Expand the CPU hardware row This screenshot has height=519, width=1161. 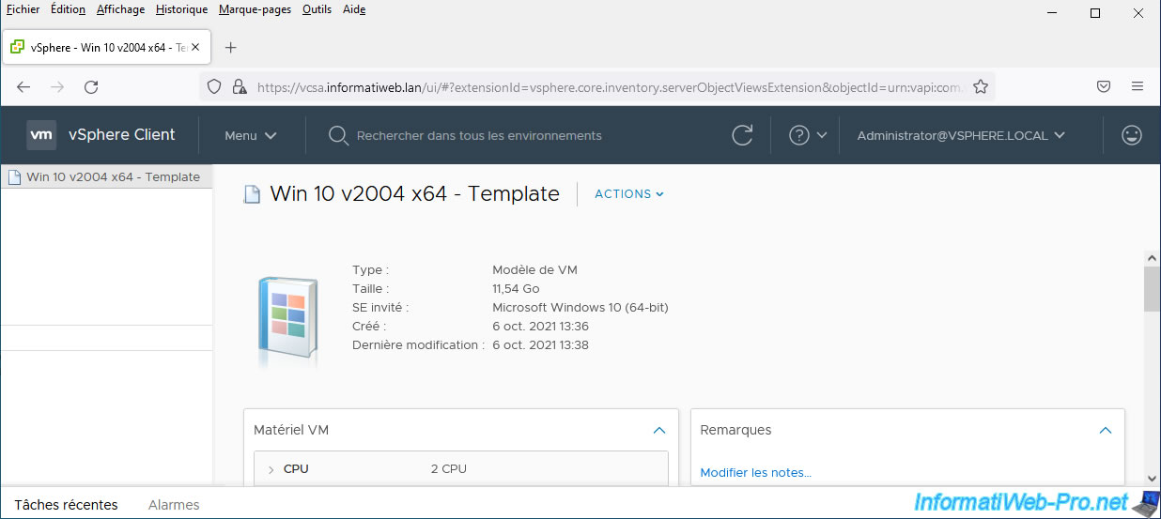271,469
